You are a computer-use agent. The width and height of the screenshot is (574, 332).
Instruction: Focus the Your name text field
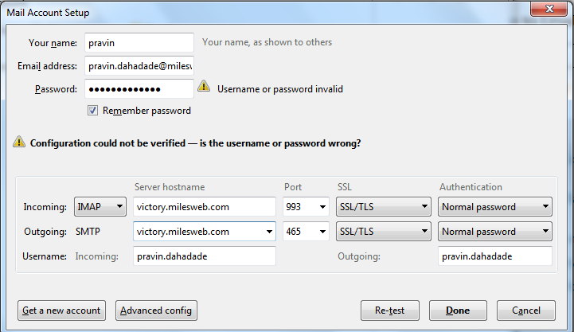tap(139, 43)
